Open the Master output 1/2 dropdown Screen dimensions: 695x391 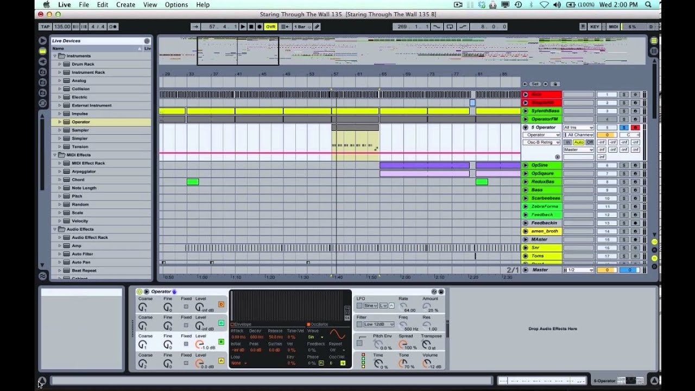[578, 270]
